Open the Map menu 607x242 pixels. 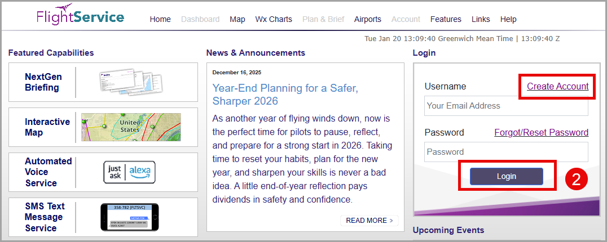237,19
